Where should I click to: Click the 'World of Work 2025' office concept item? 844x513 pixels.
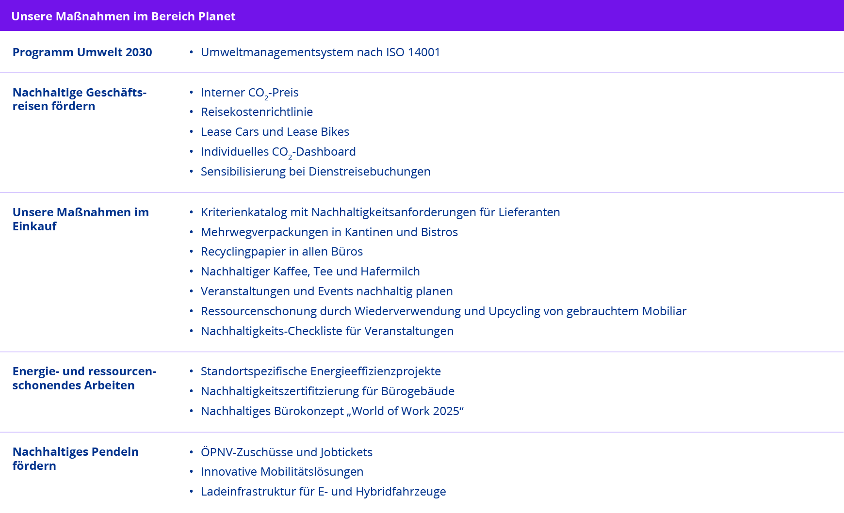click(x=332, y=411)
